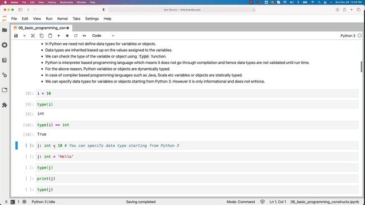
Task: Open the macOS Apple menu
Action: click(5, 2)
